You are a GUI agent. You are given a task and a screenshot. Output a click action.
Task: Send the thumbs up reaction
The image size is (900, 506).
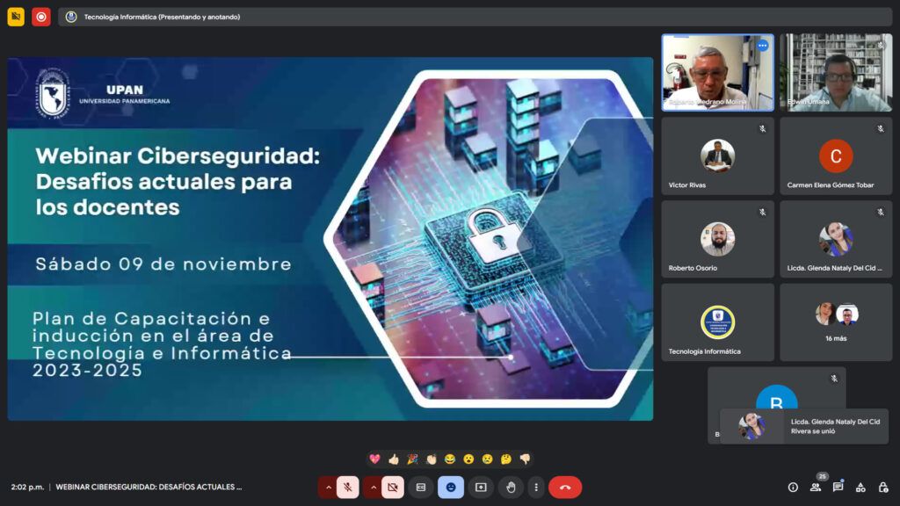pyautogui.click(x=394, y=459)
